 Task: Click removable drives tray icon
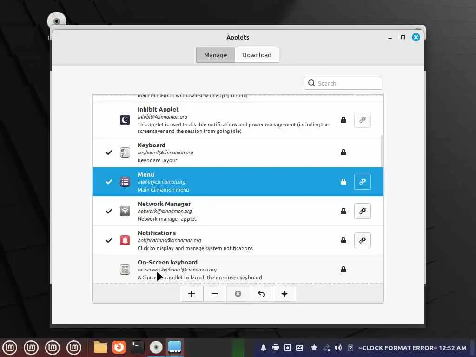click(x=288, y=348)
